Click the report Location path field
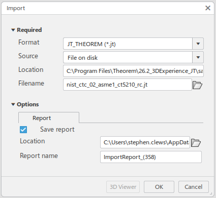The width and height of the screenshot is (216, 198). pyautogui.click(x=145, y=142)
